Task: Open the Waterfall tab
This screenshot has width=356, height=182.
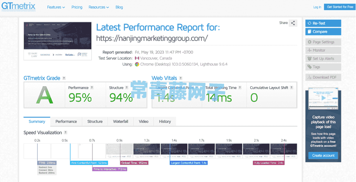Action: point(121,121)
